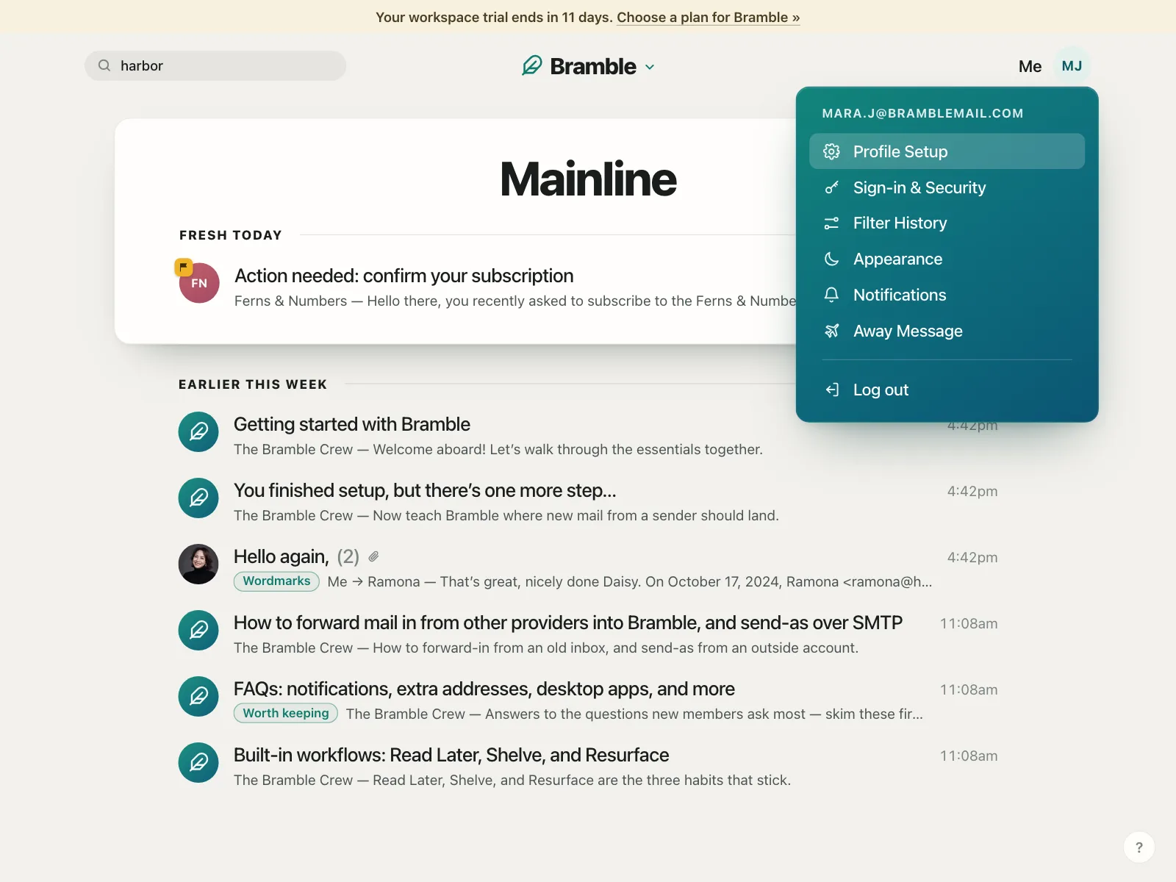1176x882 pixels.
Task: Open Sign-in & Security settings
Action: pyautogui.click(x=947, y=187)
